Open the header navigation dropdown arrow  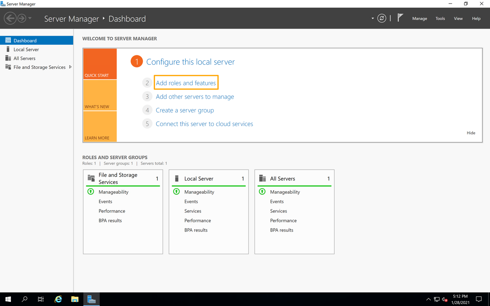(x=372, y=18)
